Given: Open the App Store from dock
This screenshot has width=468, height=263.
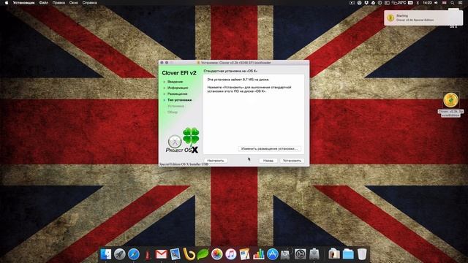Looking at the screenshot, I should point(272,254).
